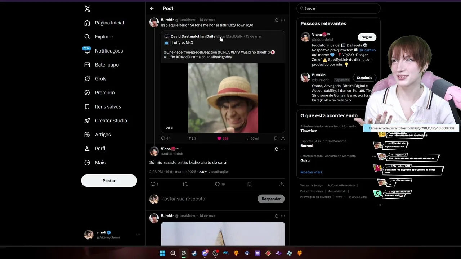
Task: Open Página Inicial from the sidebar
Action: coord(104,23)
